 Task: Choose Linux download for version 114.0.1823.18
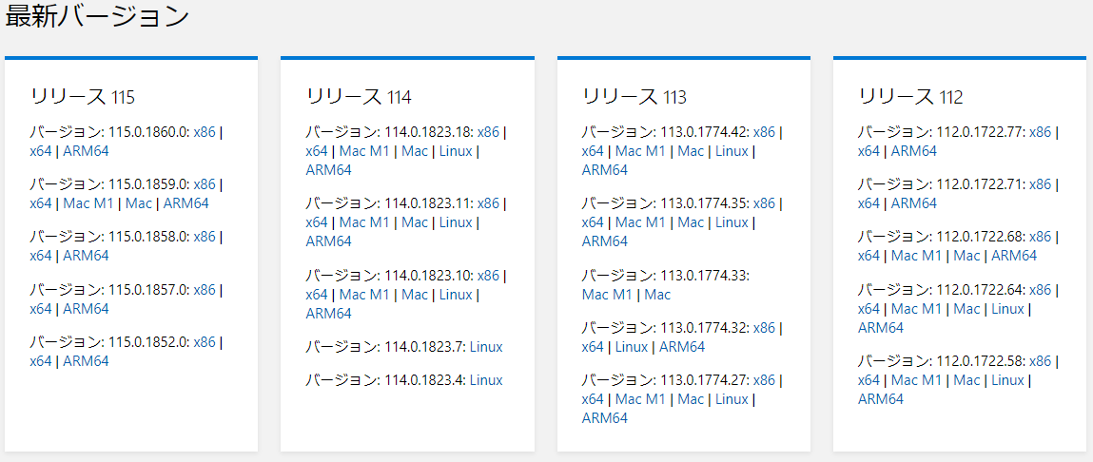tap(456, 151)
